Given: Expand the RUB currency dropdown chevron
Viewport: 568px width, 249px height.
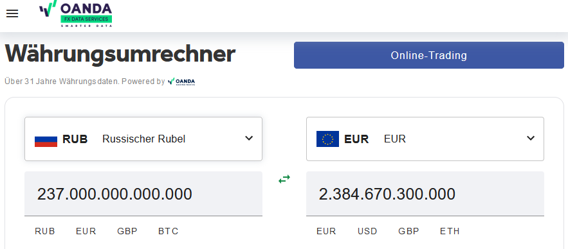Looking at the screenshot, I should [249, 138].
